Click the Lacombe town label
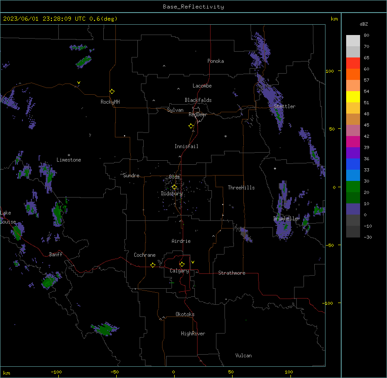 coord(202,86)
